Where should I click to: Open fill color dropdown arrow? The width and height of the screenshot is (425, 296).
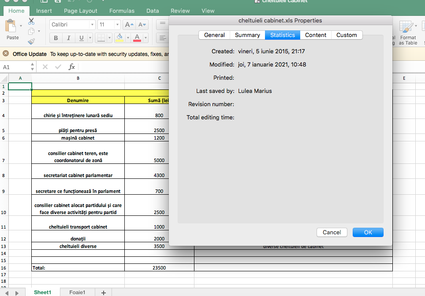pos(128,38)
